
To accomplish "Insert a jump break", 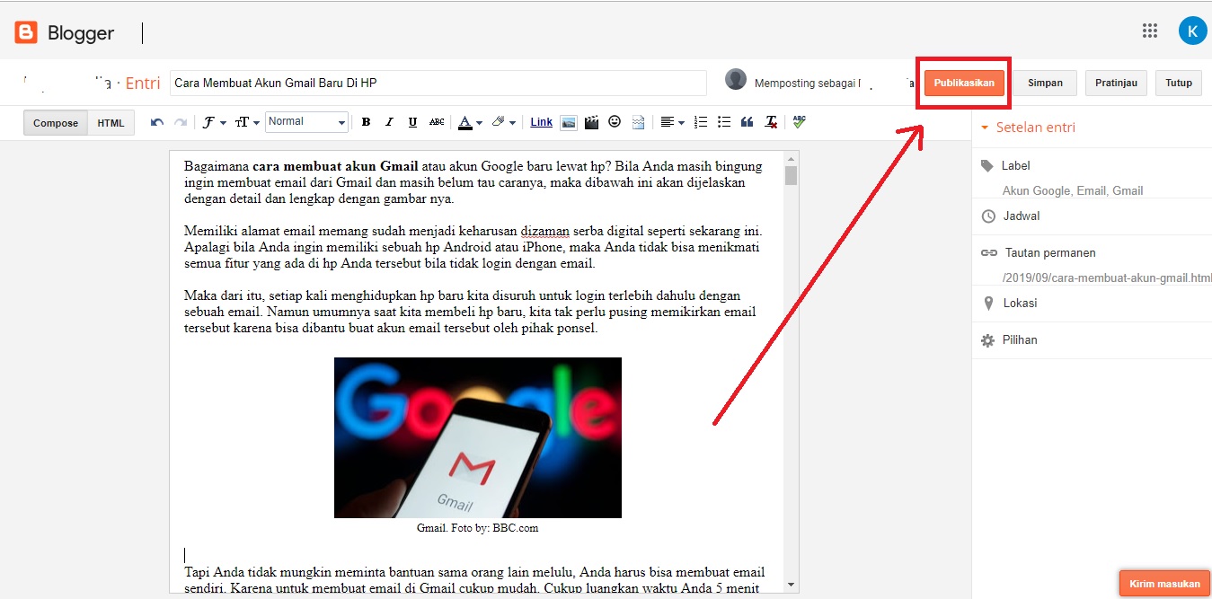I will [638, 122].
